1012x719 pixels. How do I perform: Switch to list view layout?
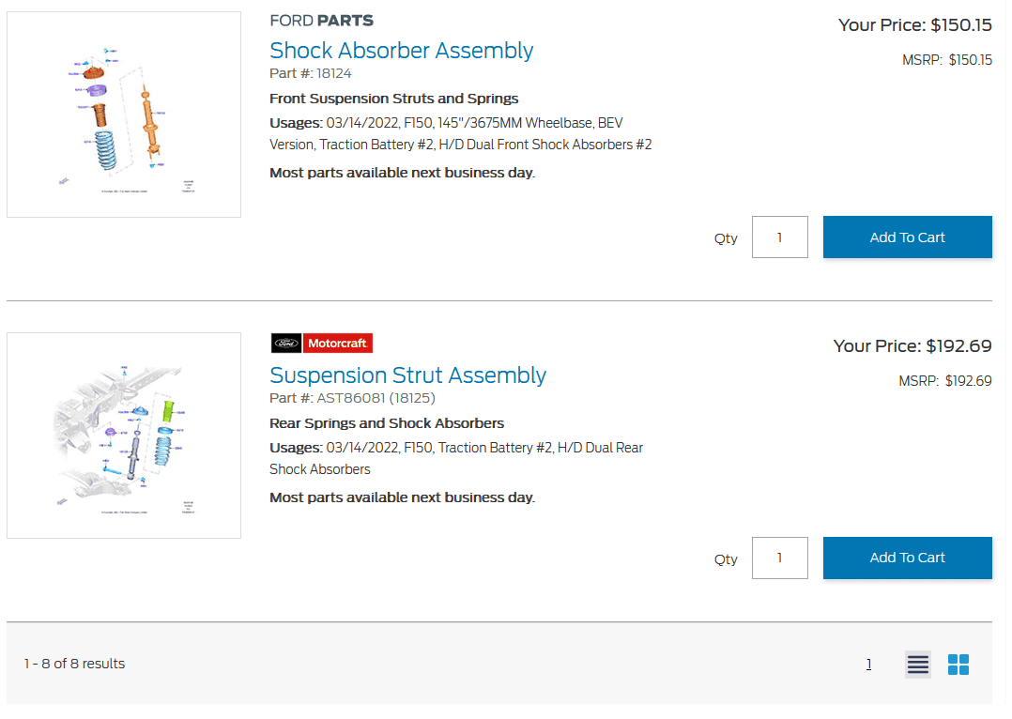pos(918,665)
